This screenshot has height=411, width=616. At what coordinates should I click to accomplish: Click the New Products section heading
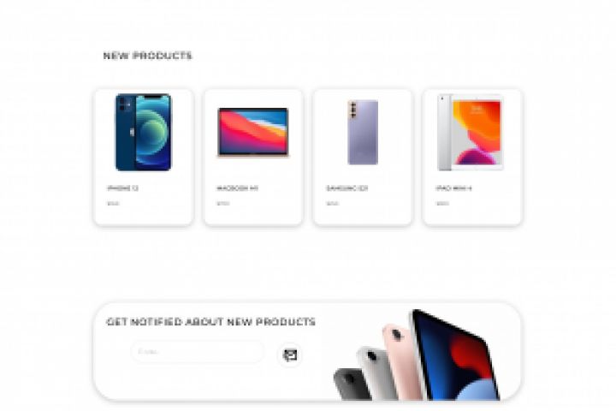point(147,56)
